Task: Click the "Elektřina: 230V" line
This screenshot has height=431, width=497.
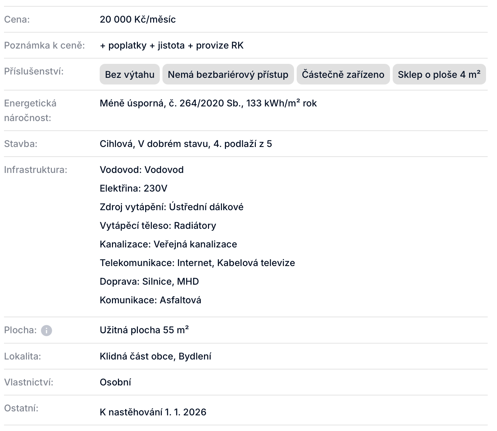Action: 133,188
